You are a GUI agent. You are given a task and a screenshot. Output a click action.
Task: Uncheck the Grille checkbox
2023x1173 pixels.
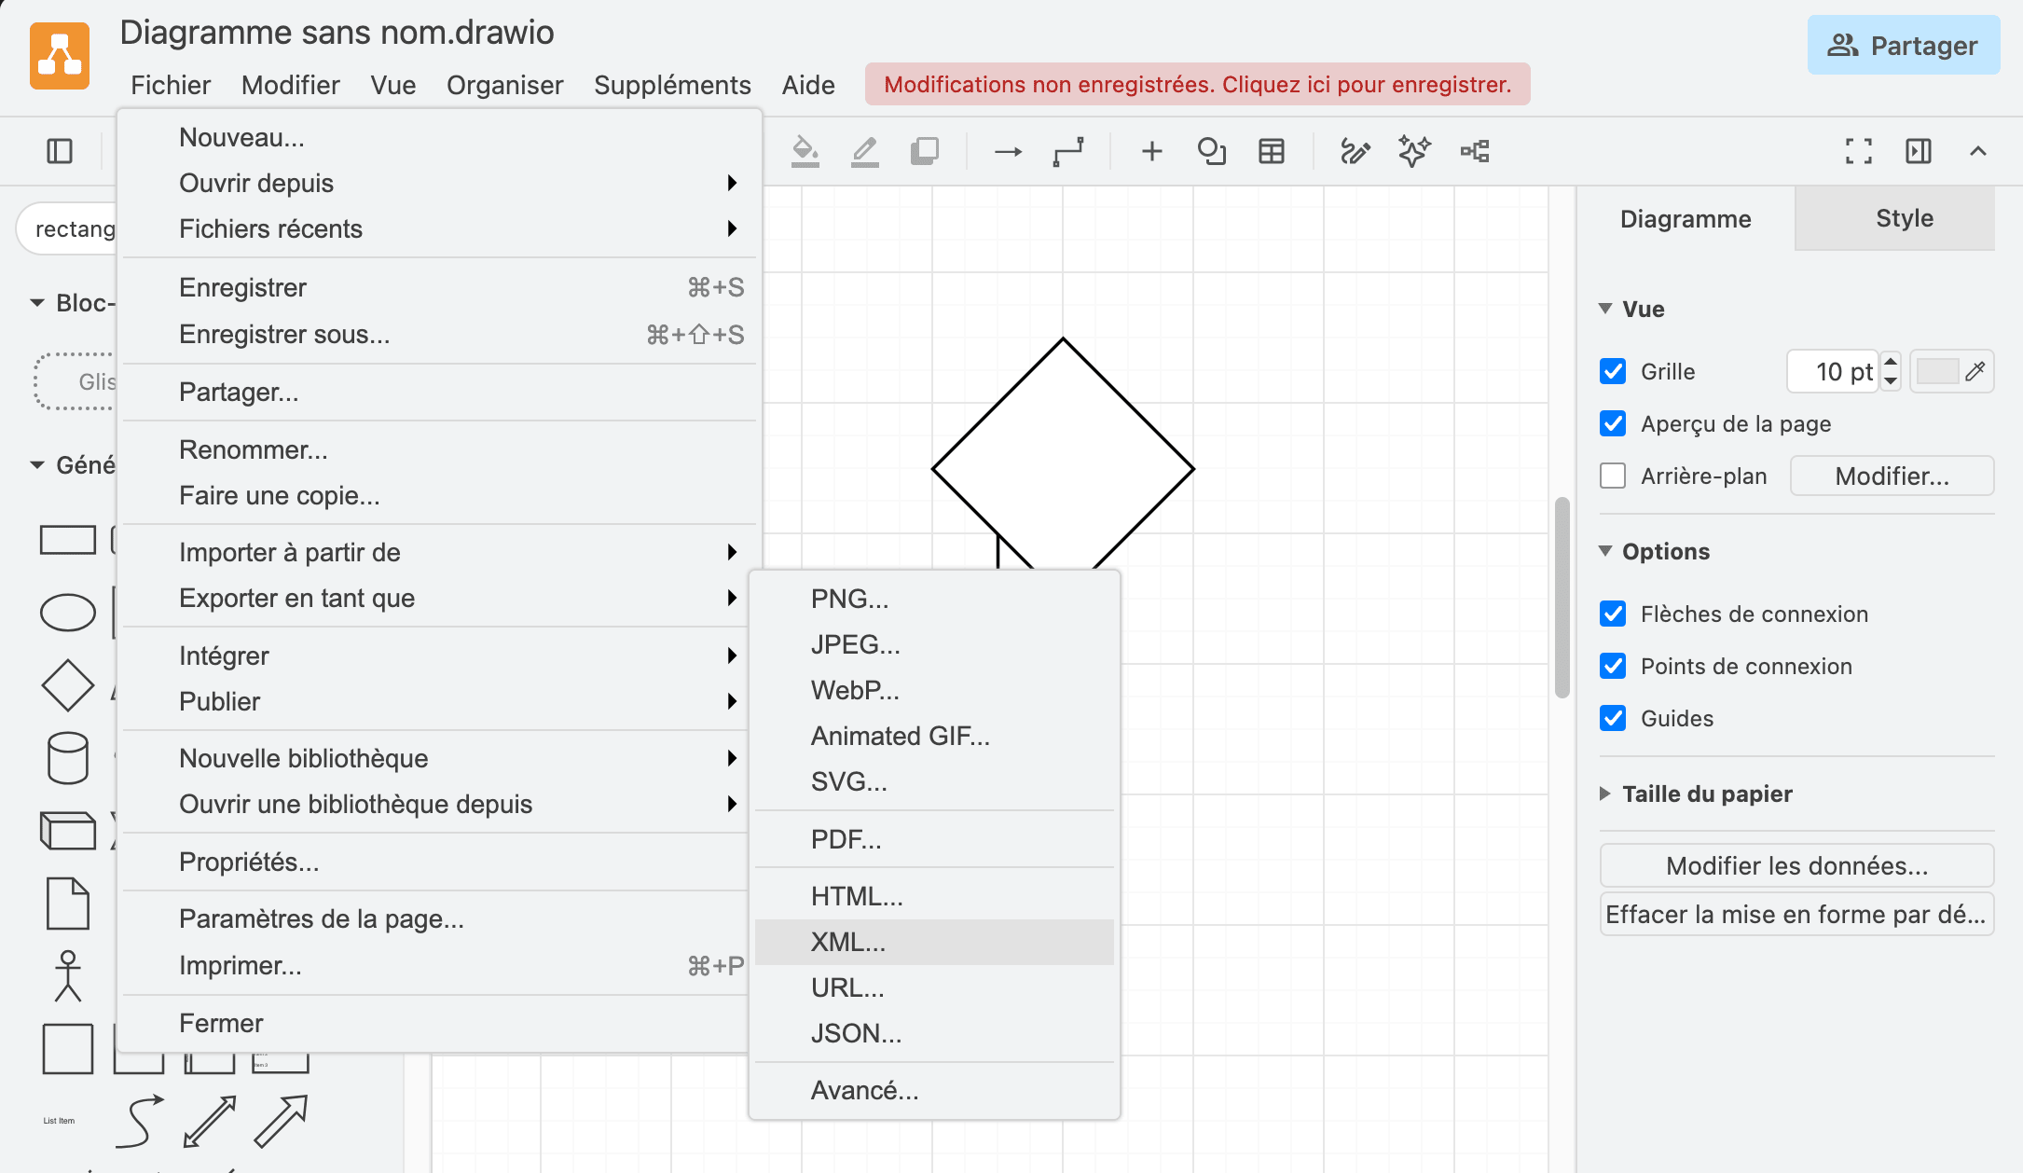pos(1613,371)
